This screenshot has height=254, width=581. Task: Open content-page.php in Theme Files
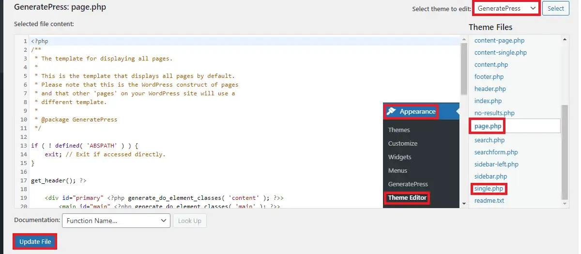[x=499, y=41]
